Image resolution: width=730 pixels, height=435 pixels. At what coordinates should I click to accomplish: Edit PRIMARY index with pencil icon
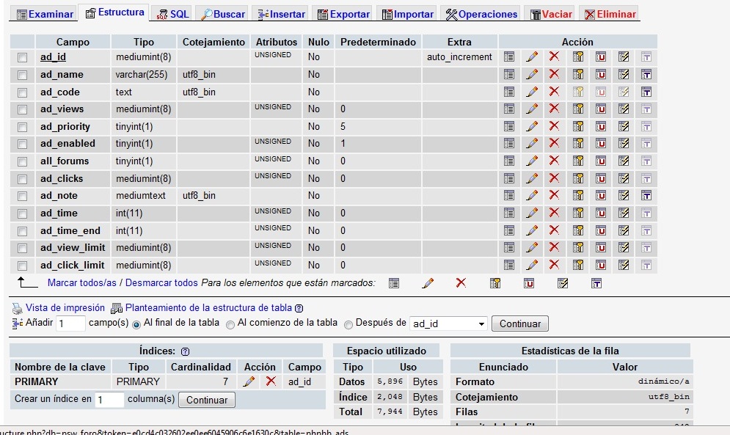click(x=249, y=382)
